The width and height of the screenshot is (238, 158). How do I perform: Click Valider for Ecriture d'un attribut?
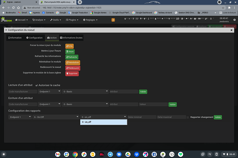(x=173, y=105)
